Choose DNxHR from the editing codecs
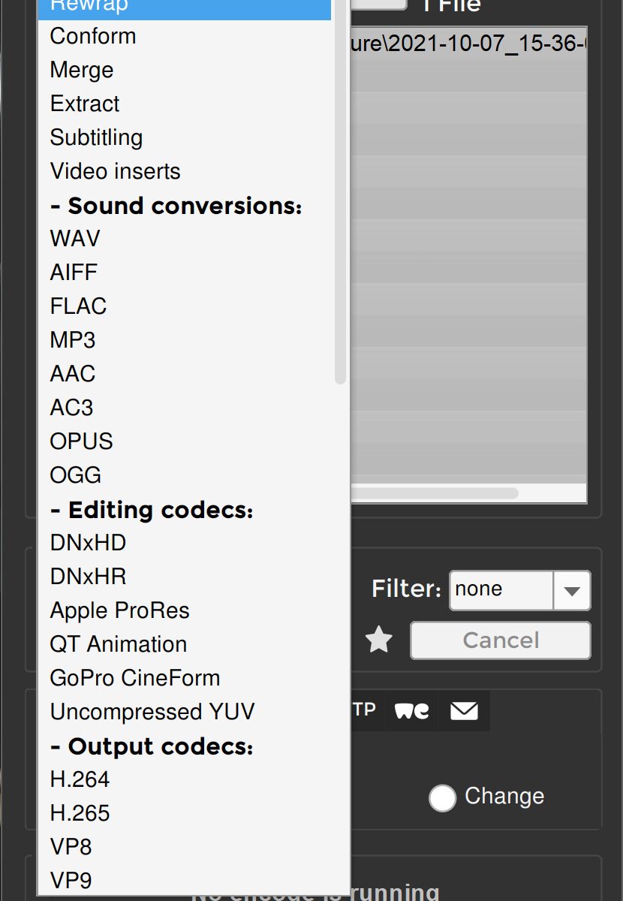The image size is (623, 901). pyautogui.click(x=89, y=577)
